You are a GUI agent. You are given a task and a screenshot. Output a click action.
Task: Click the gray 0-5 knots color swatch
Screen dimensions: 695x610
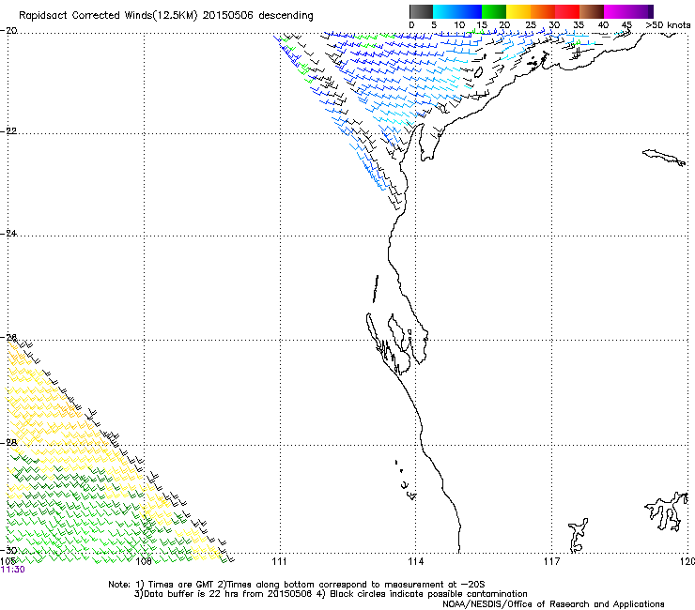pos(421,11)
